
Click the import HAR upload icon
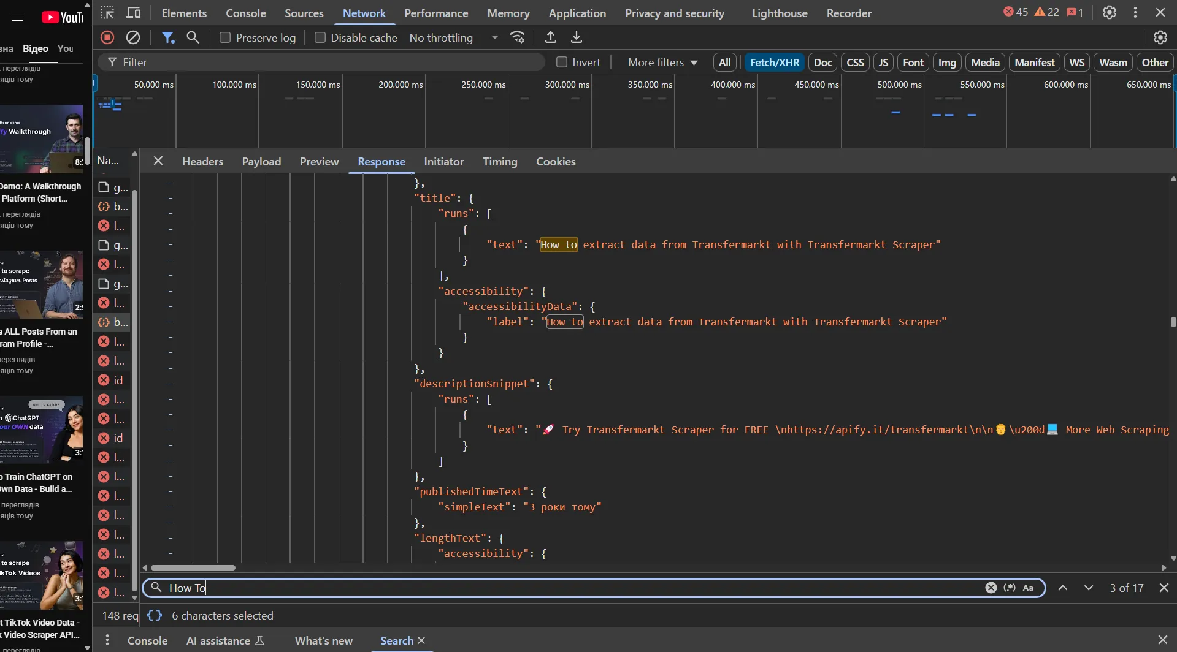point(551,37)
